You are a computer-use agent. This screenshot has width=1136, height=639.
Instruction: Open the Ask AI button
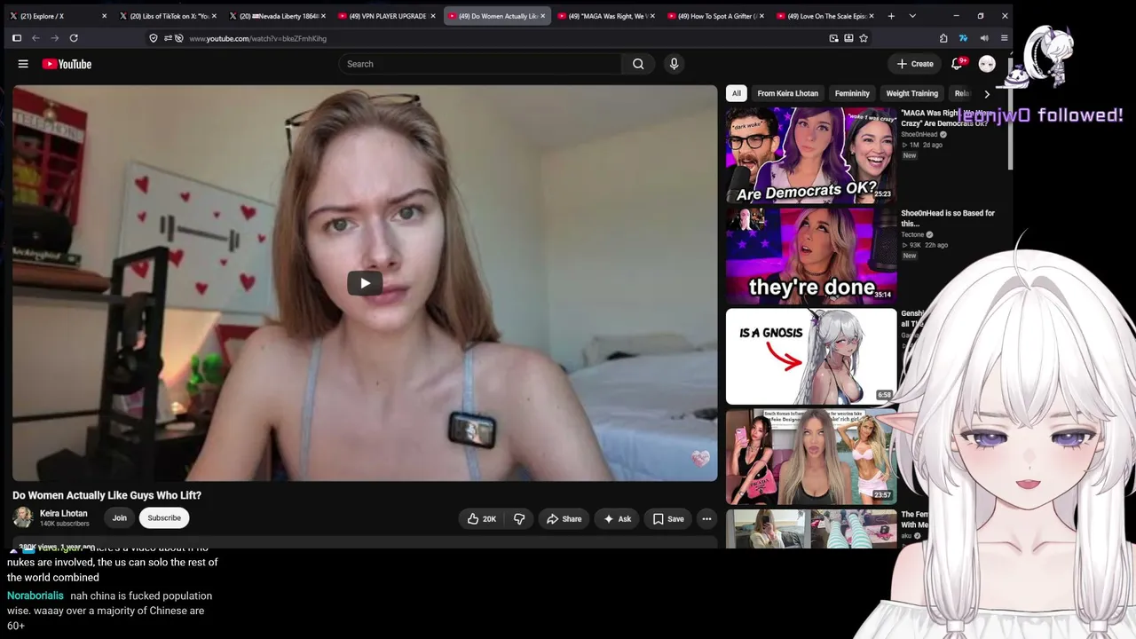tap(618, 519)
